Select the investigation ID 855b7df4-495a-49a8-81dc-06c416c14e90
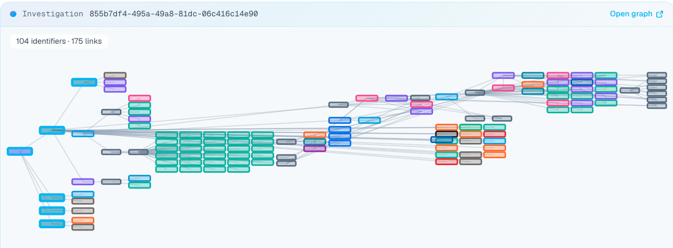Image resolution: width=673 pixels, height=248 pixels. tap(173, 13)
